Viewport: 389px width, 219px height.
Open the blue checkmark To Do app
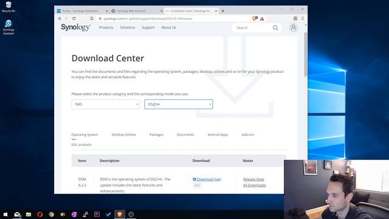tap(108, 215)
